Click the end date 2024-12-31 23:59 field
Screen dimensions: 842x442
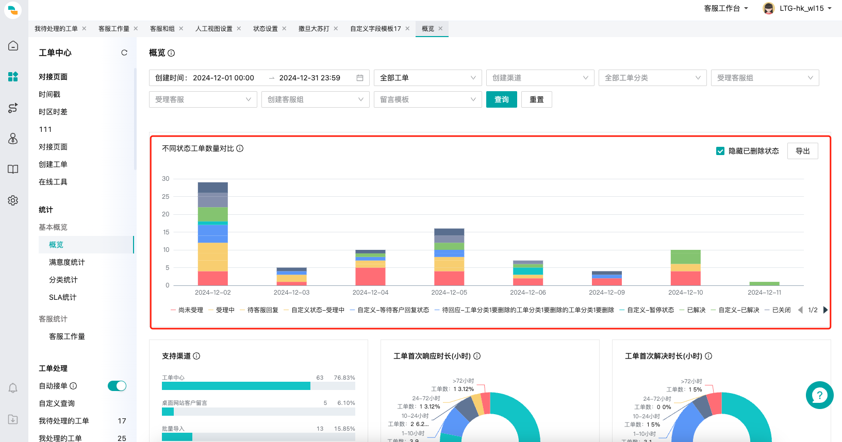point(310,78)
